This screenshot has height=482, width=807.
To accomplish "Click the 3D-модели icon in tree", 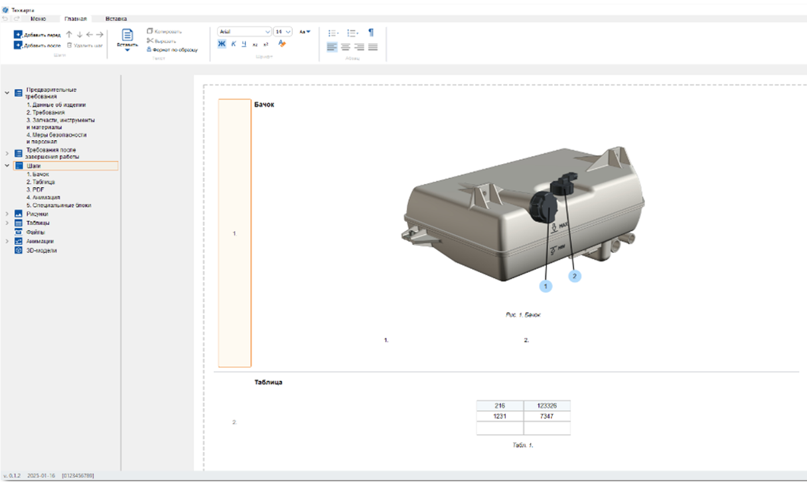I will click(19, 250).
